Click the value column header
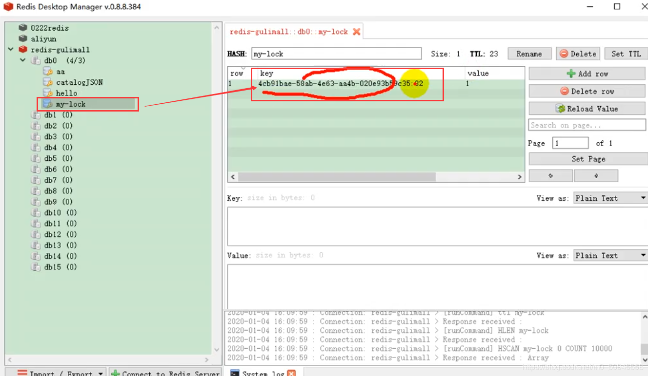Screen dimensions: 648x376 [494, 73]
